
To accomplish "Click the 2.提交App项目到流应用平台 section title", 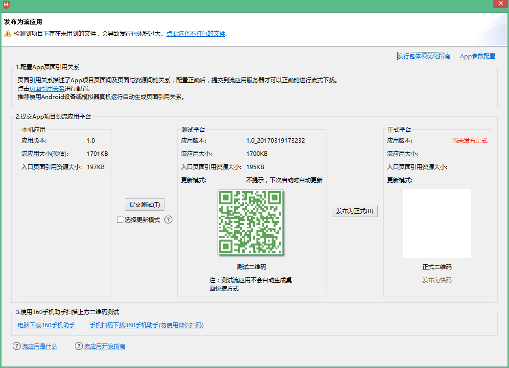I will 53,117.
